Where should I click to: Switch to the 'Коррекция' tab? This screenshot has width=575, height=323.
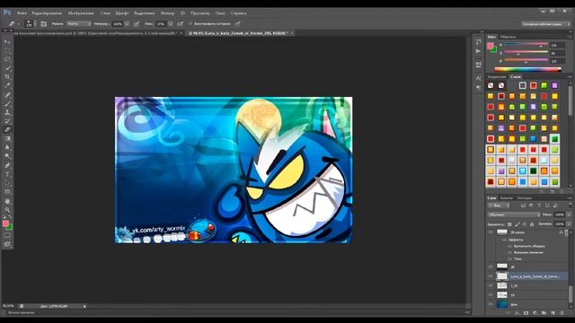(x=497, y=77)
